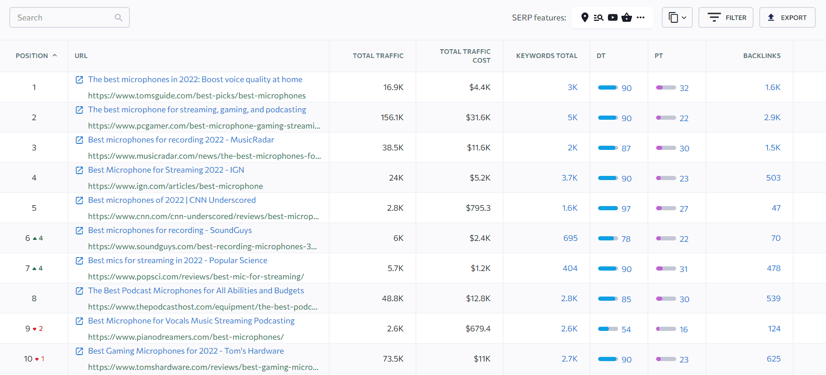Open the copy columns dropdown

click(677, 18)
